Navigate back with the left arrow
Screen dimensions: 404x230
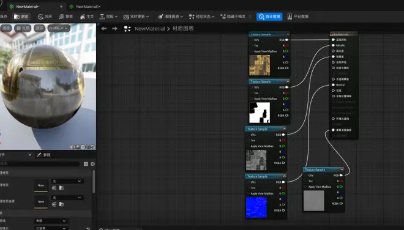click(104, 29)
